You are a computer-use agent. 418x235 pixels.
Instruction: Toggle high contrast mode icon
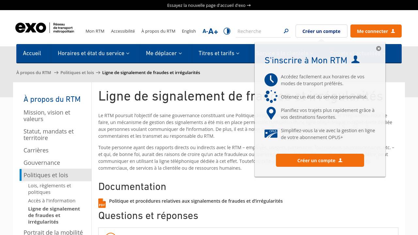pos(227,31)
